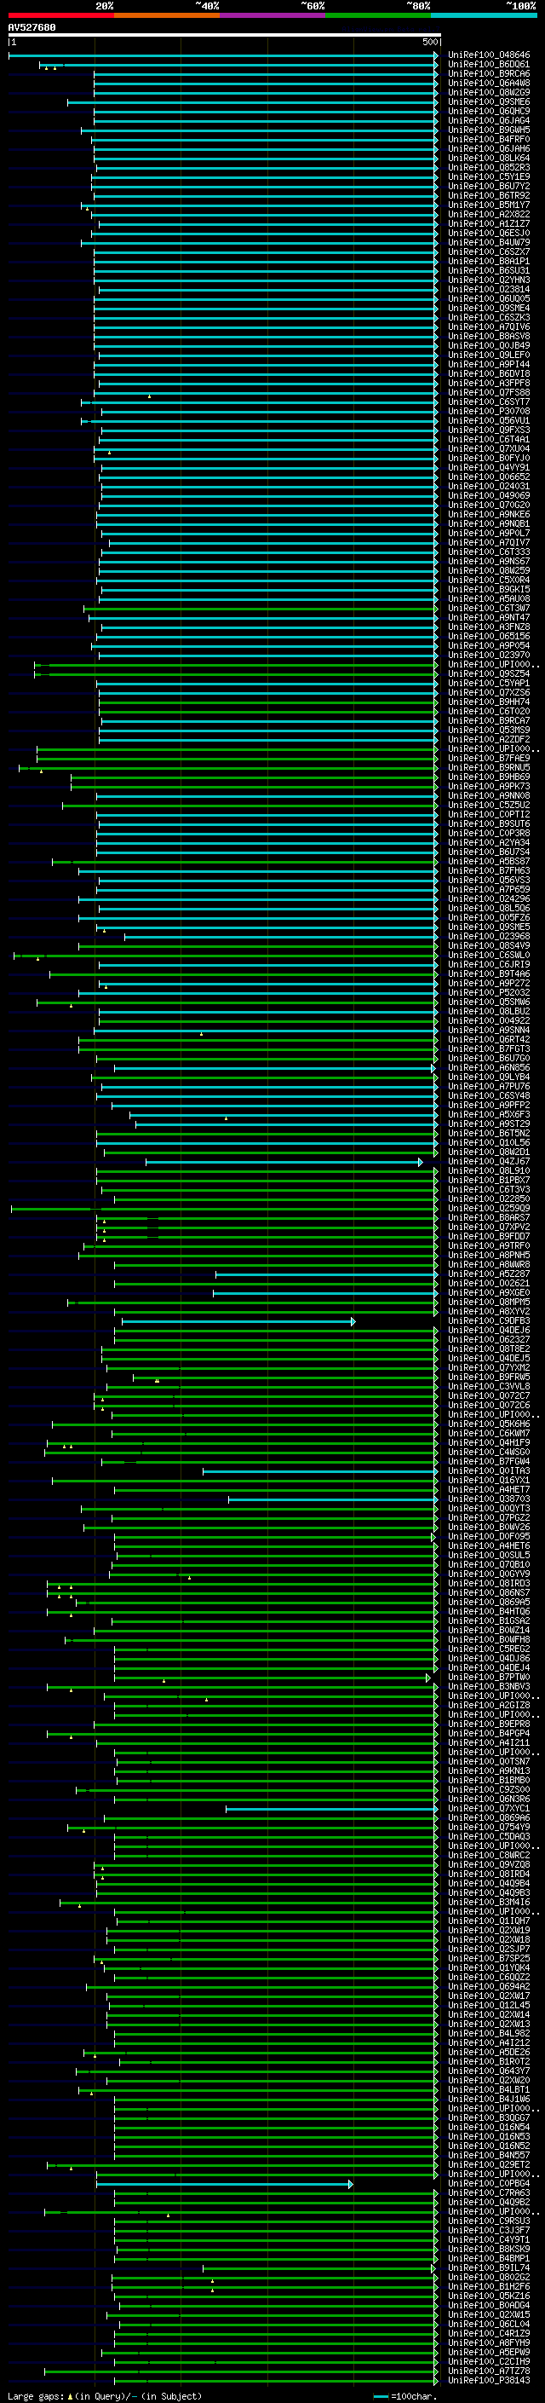
Task: Select hit label UniRef100_C6T333
Action: [x=489, y=552]
